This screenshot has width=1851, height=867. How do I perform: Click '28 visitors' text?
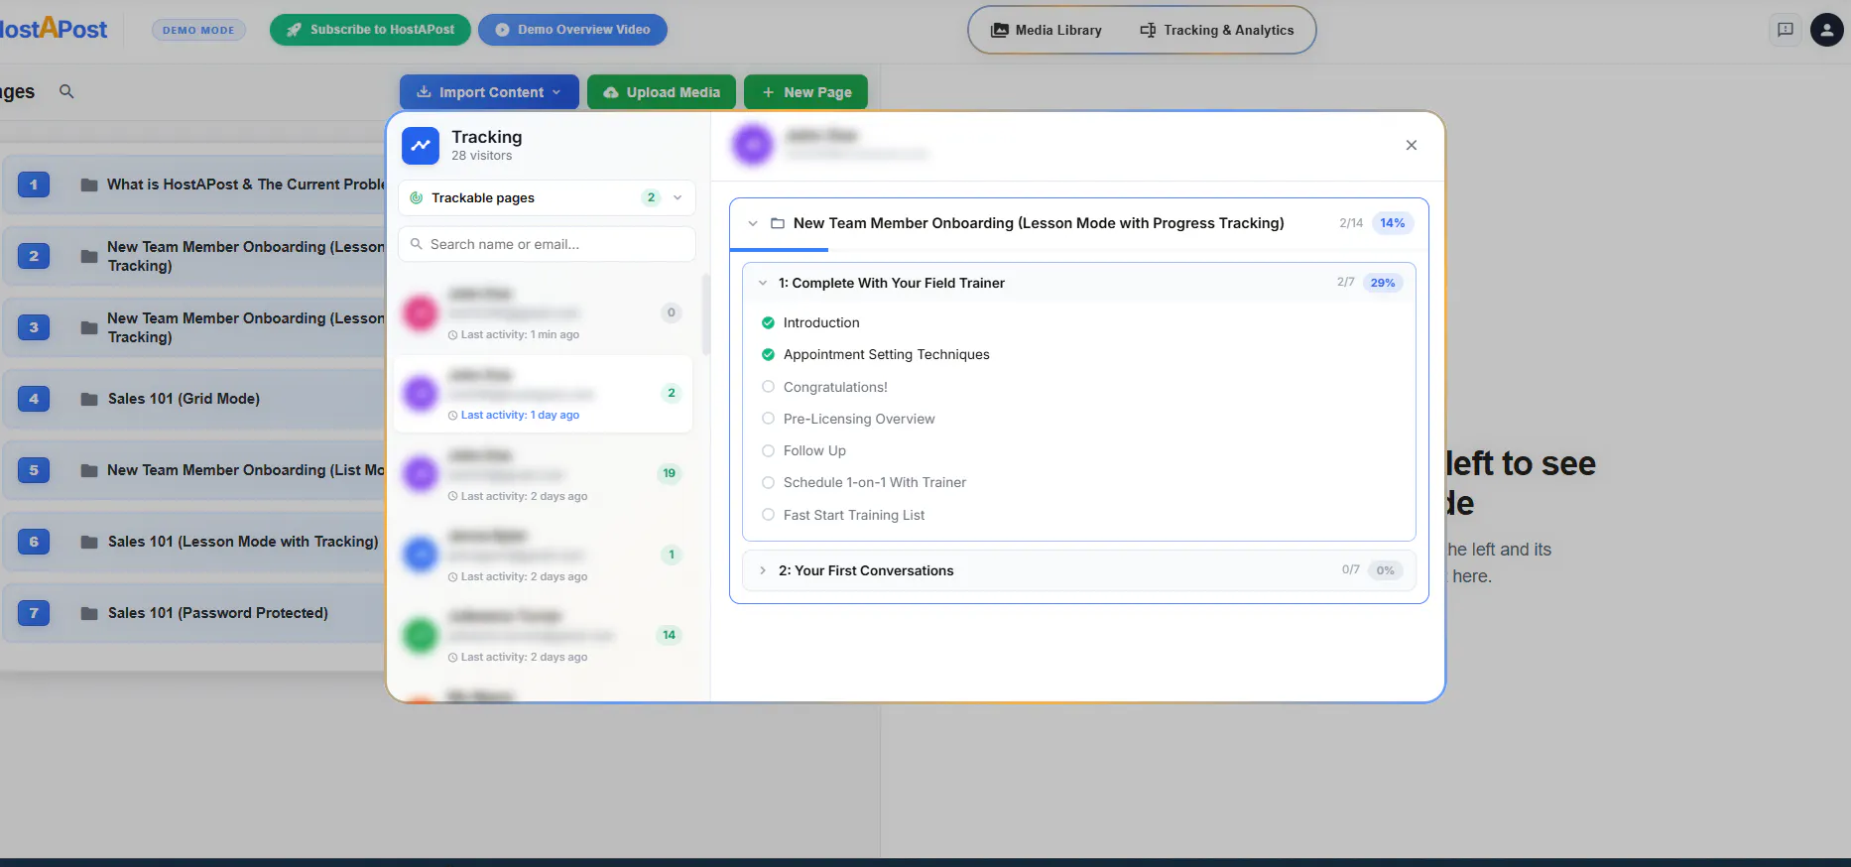pos(482,156)
